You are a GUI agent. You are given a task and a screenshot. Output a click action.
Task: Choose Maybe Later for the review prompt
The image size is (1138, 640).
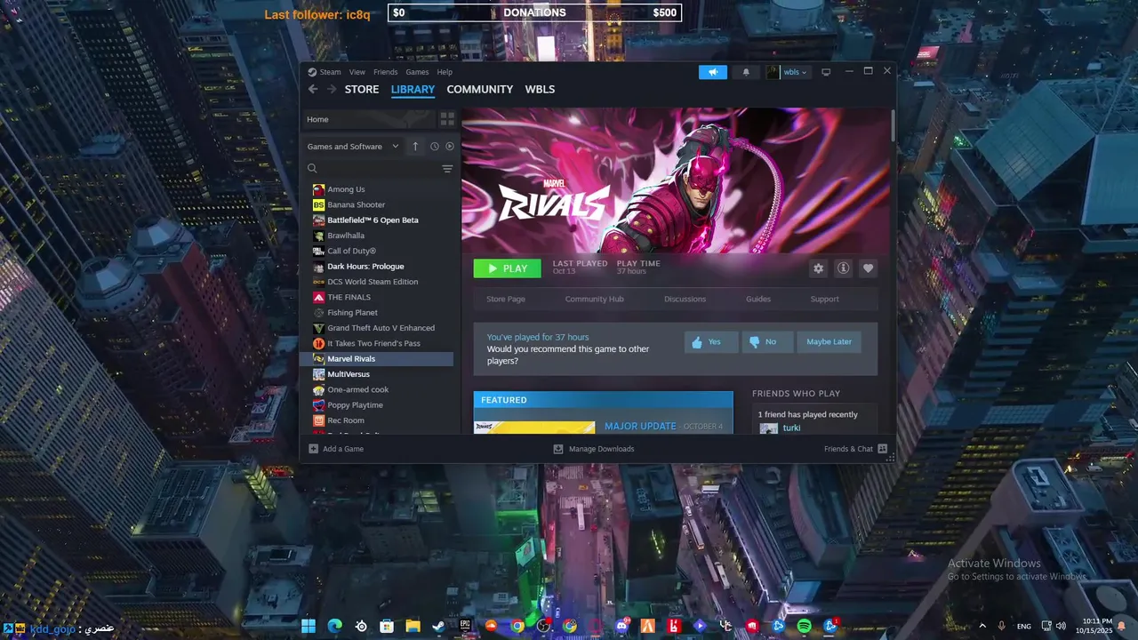829,342
